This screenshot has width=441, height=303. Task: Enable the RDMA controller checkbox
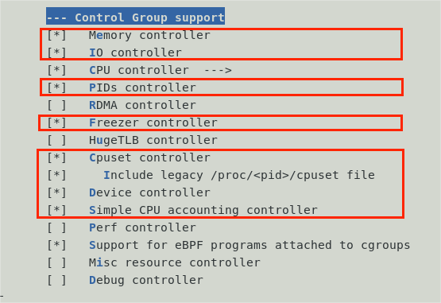56,105
